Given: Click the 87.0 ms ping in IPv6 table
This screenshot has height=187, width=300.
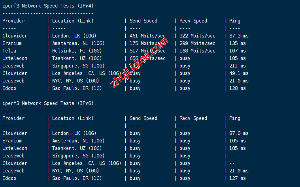Looking at the screenshot, I should [x=239, y=133].
